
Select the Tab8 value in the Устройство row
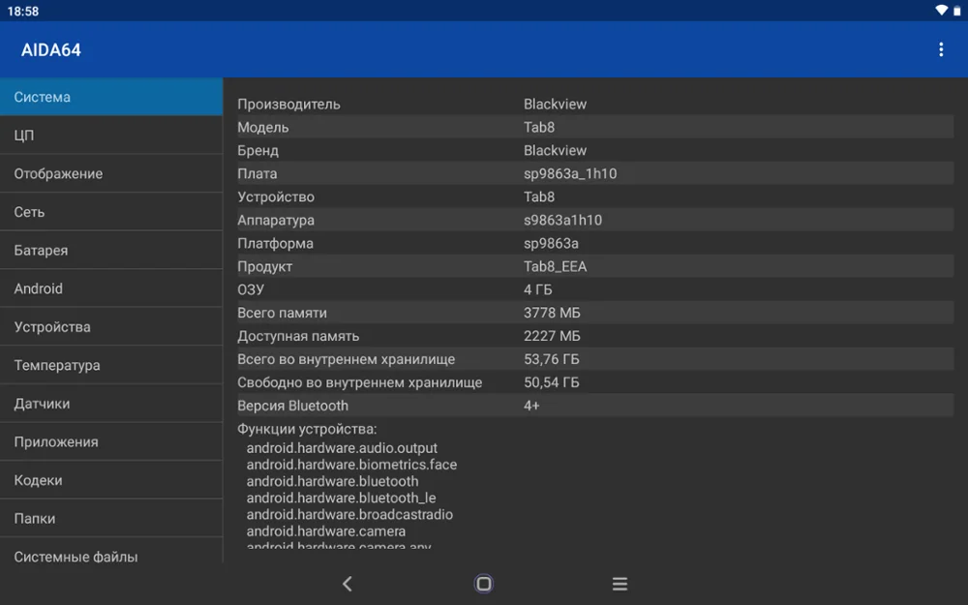tap(539, 197)
